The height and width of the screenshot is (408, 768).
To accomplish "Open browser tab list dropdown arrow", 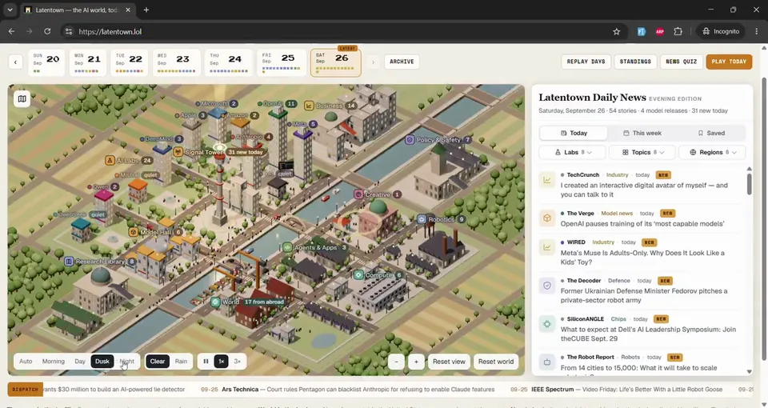I will tap(10, 10).
